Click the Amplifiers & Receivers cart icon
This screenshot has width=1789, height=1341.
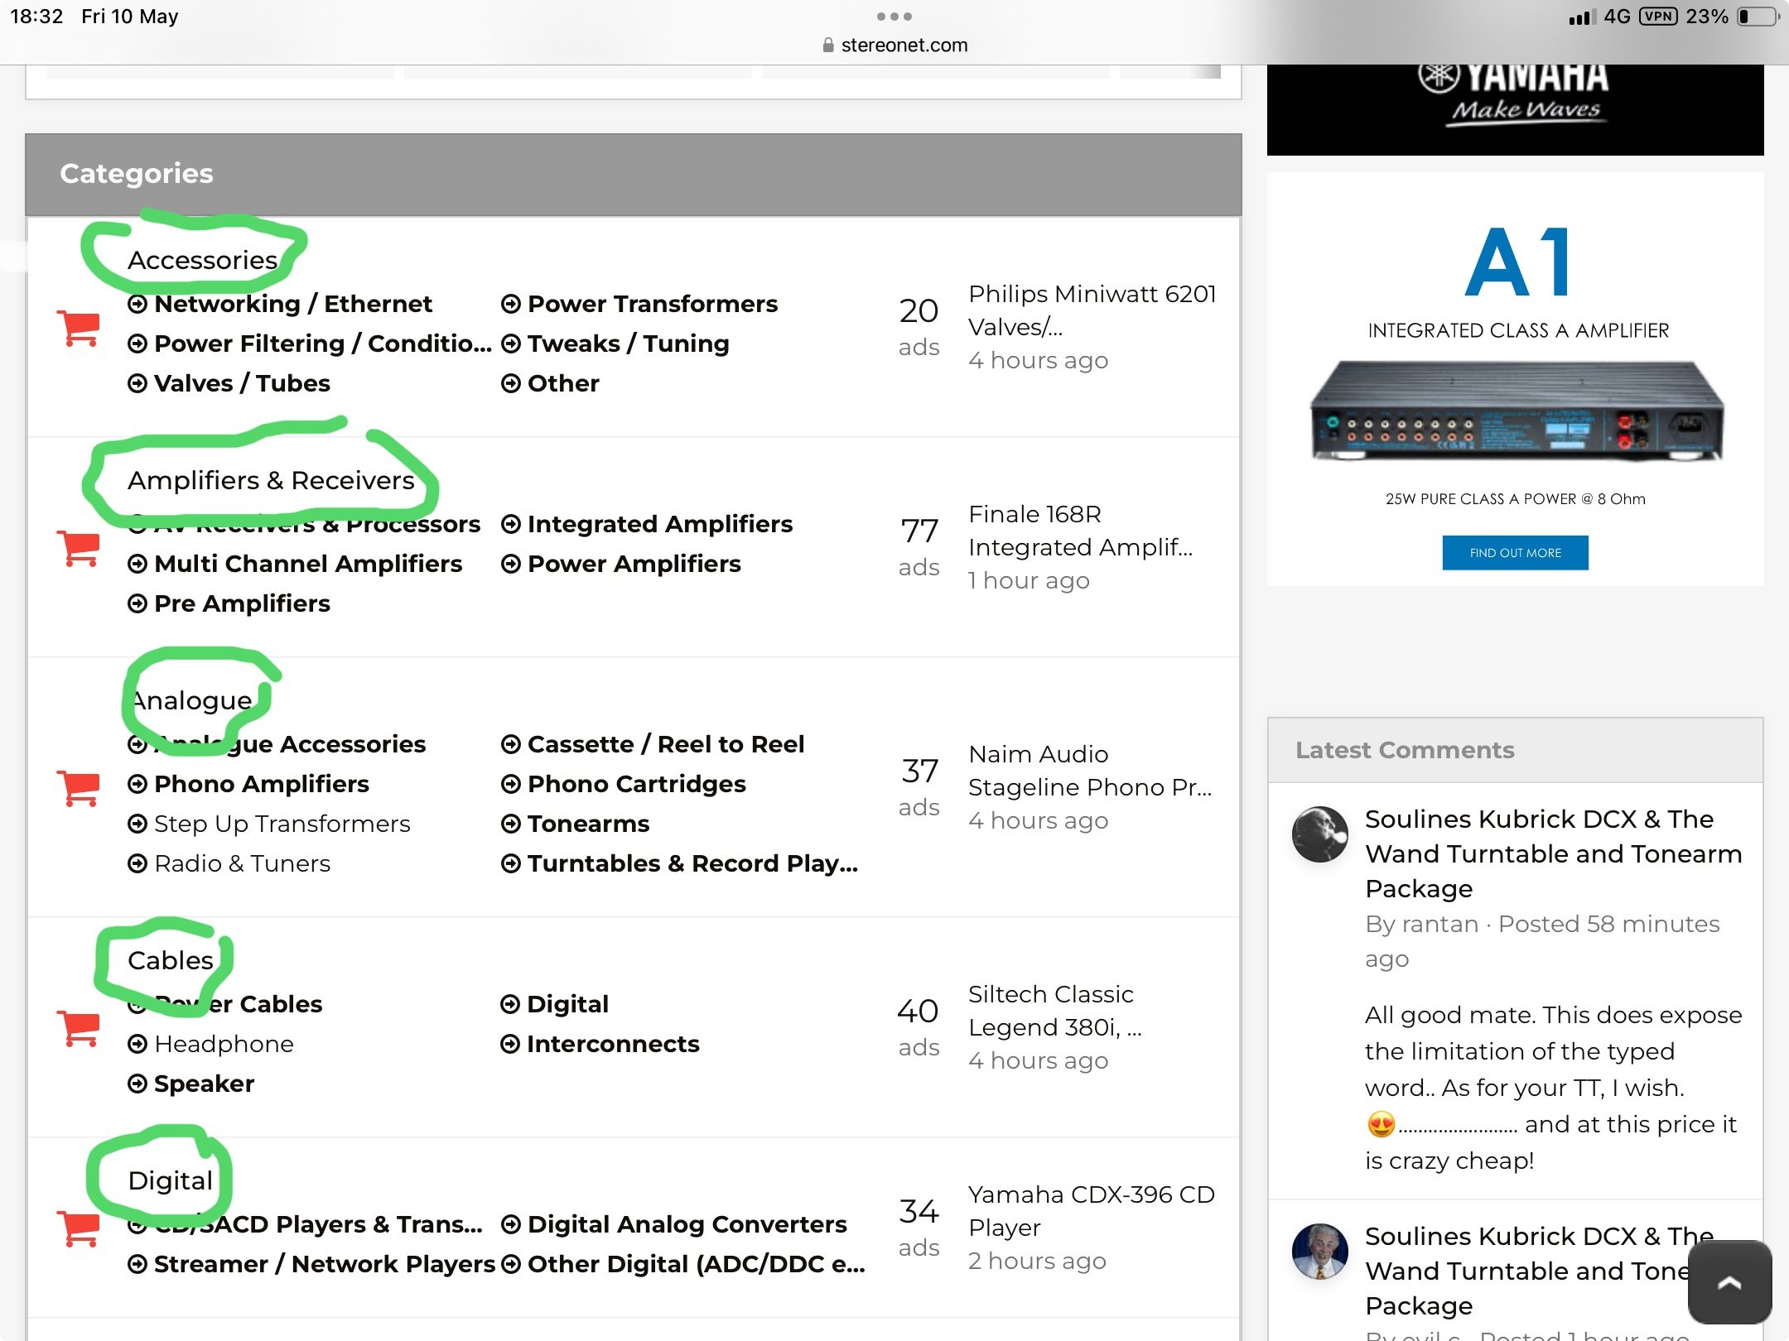pyautogui.click(x=80, y=549)
